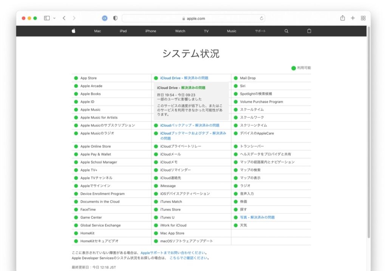Image resolution: width=387 pixels, height=271 pixels.
Task: Click the iCloud Drive resolved issue link
Action: 184,78
